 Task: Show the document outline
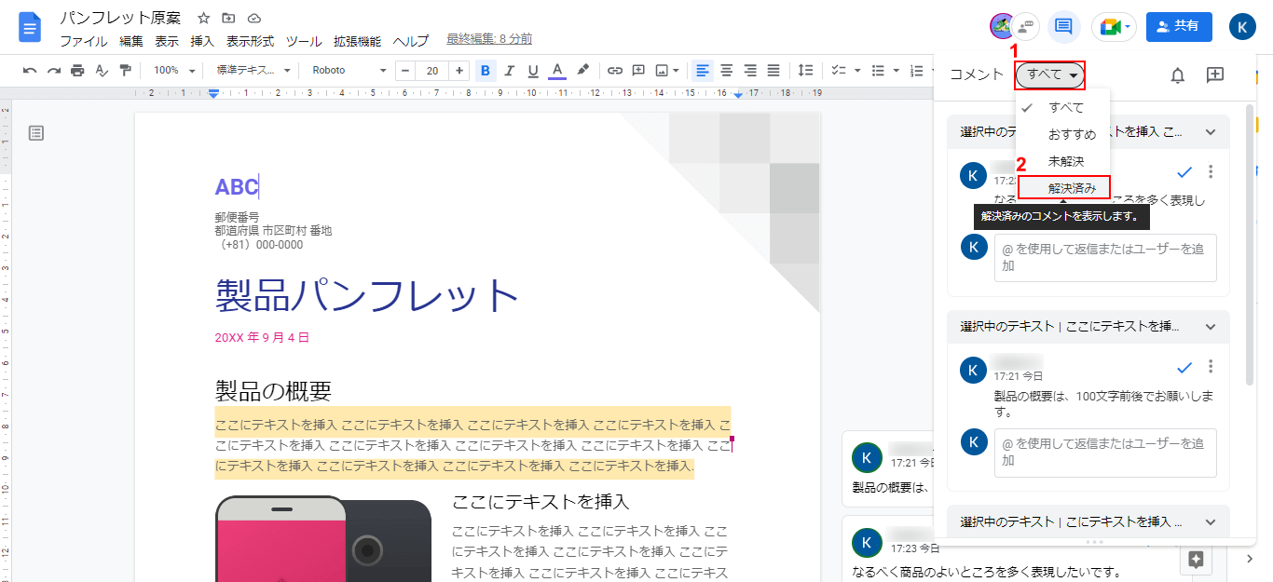tap(36, 133)
